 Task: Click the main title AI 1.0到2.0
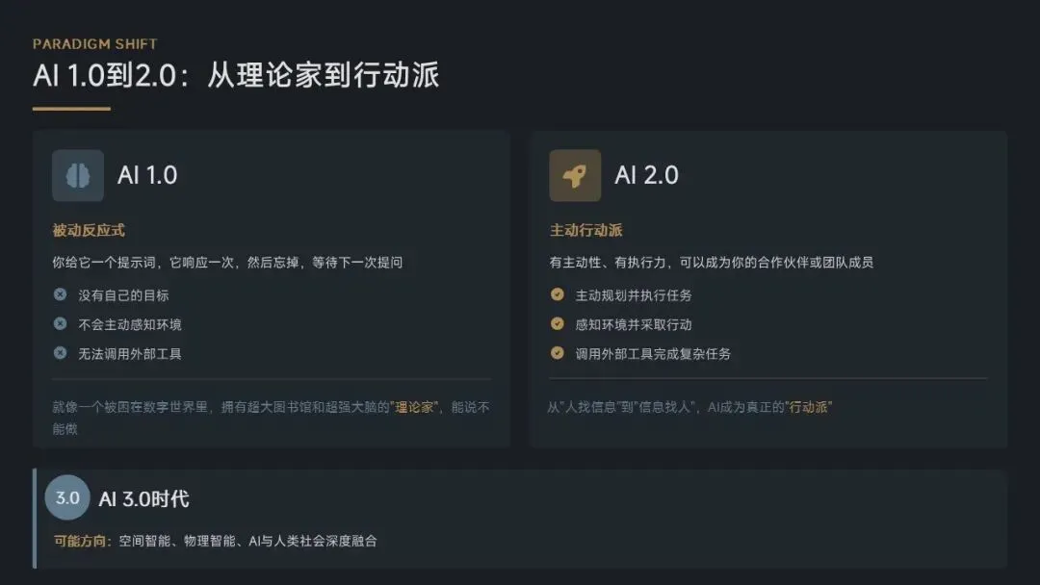tap(236, 77)
